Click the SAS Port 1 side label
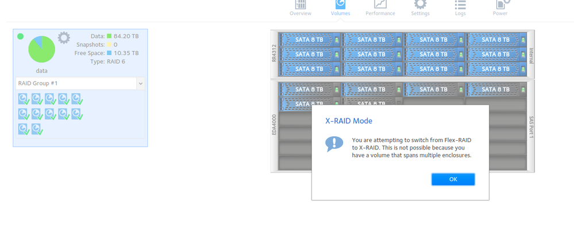Screen dimensions: 574x238 pos(531,127)
